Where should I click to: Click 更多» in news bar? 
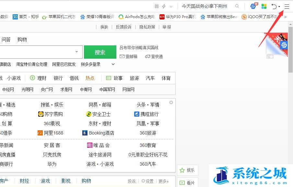163,181
